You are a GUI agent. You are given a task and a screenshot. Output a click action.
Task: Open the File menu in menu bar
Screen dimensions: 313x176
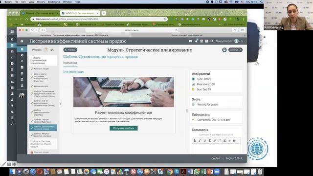[16, 2]
